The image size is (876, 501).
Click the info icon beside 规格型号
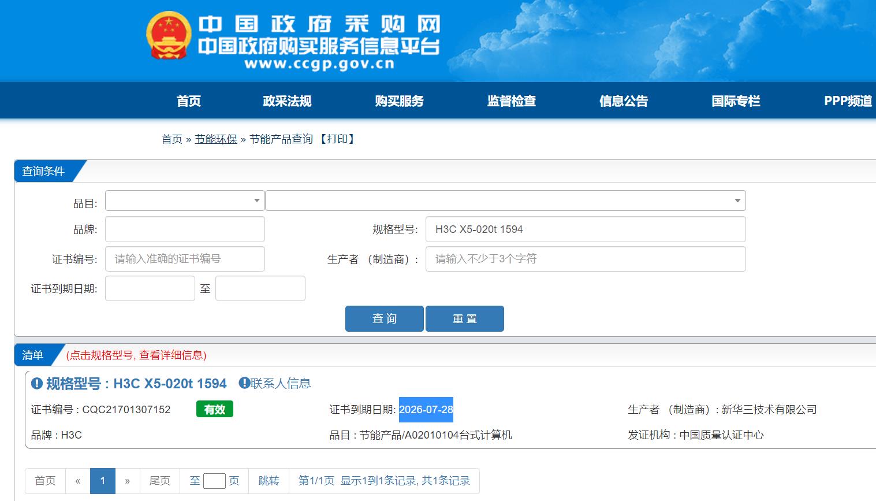coord(37,383)
